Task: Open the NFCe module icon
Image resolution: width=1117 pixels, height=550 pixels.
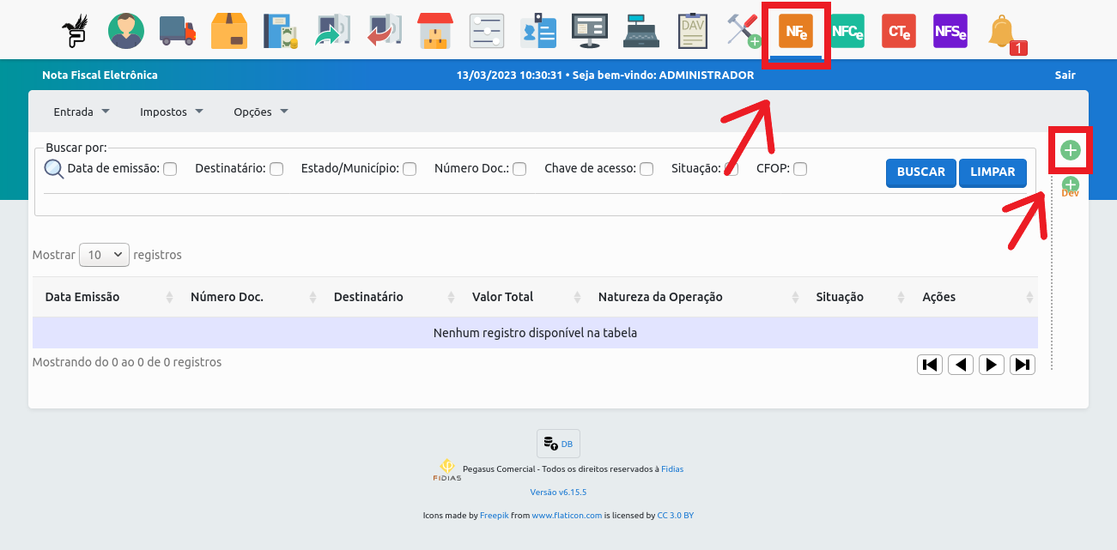Action: pos(847,32)
